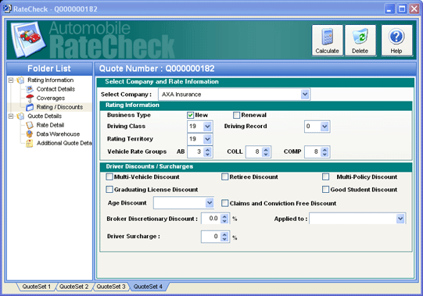Increase the AB vehicle rate group
Viewport: 423px width, 296px height.
pyautogui.click(x=207, y=149)
